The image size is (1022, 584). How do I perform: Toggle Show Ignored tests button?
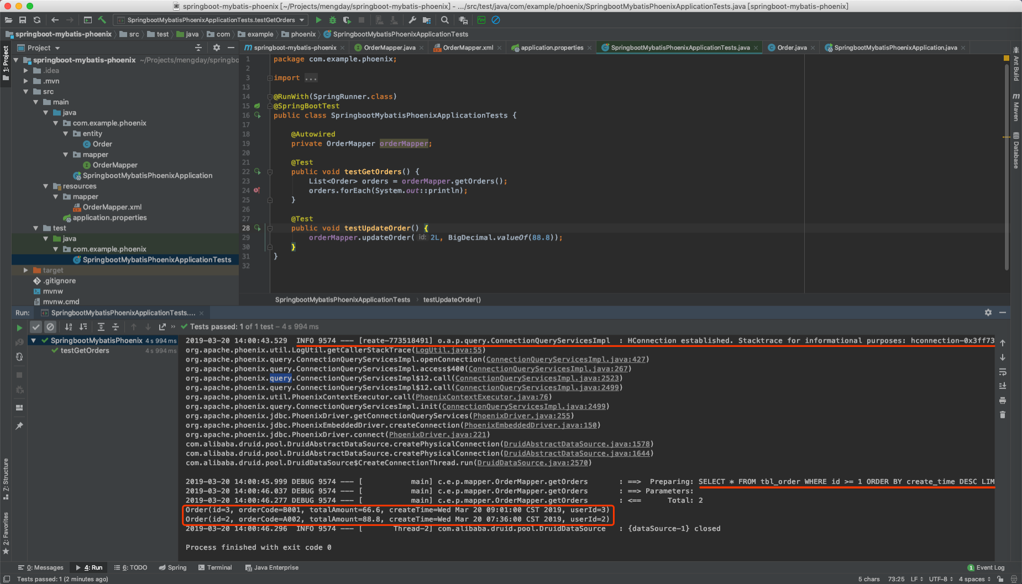(50, 327)
